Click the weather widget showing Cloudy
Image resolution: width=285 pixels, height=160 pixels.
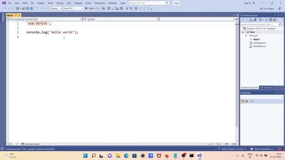(11, 156)
